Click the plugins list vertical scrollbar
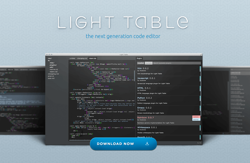The width and height of the screenshot is (250, 163). pos(201,91)
